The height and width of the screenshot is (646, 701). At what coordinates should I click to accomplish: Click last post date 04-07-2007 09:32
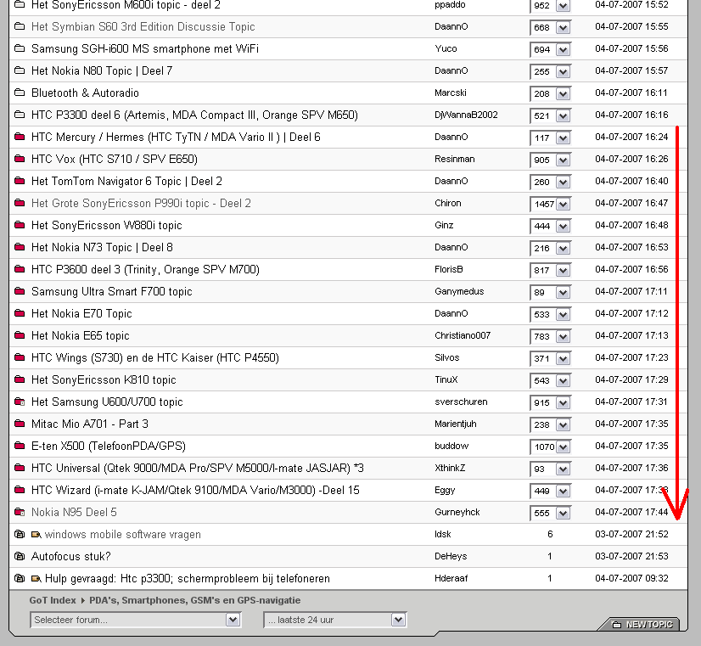[631, 578]
